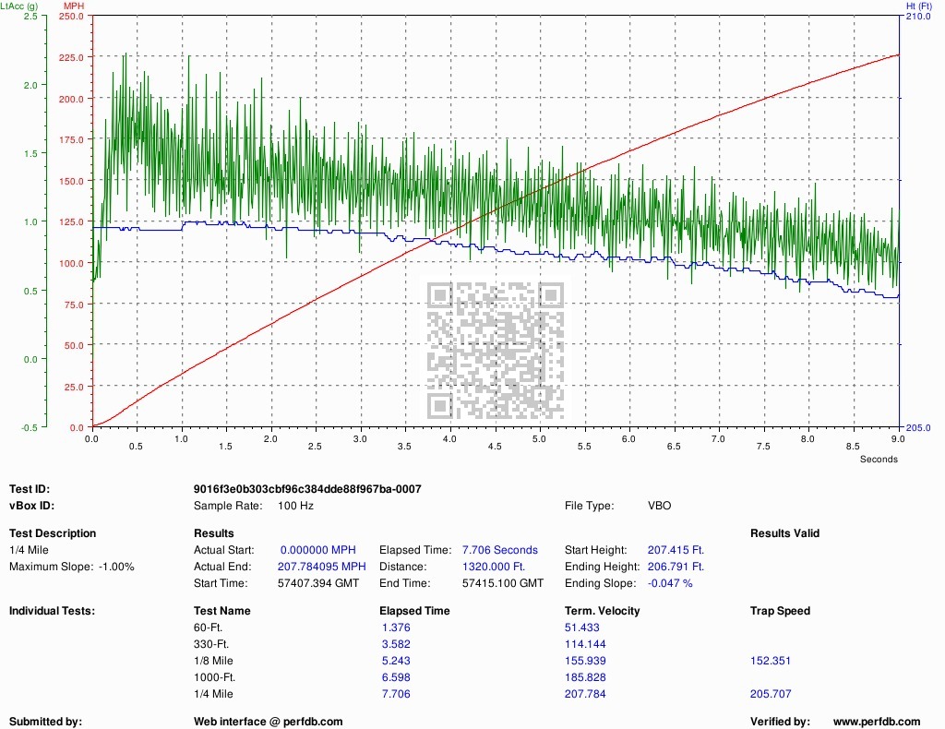This screenshot has width=945, height=729.
Task: Click the red MPH axis label
Action: [73, 6]
